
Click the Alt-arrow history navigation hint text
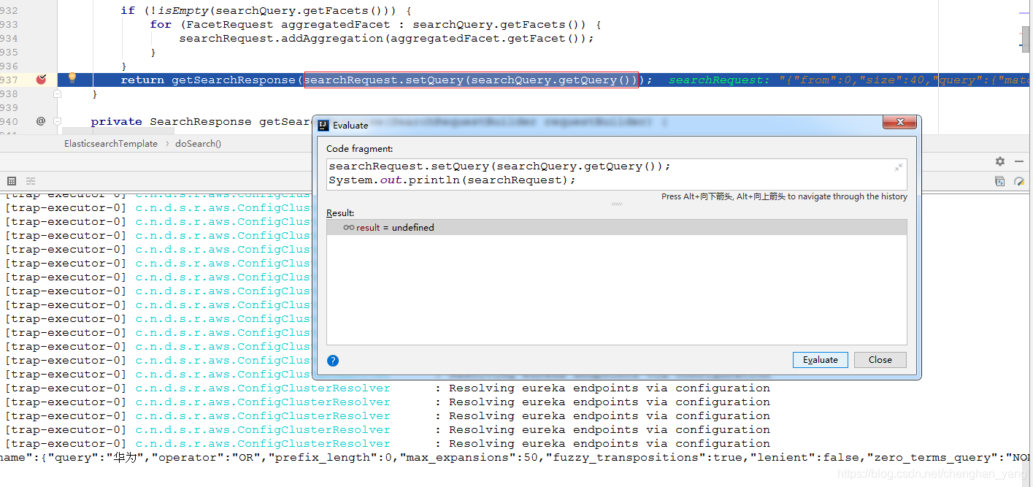[784, 196]
